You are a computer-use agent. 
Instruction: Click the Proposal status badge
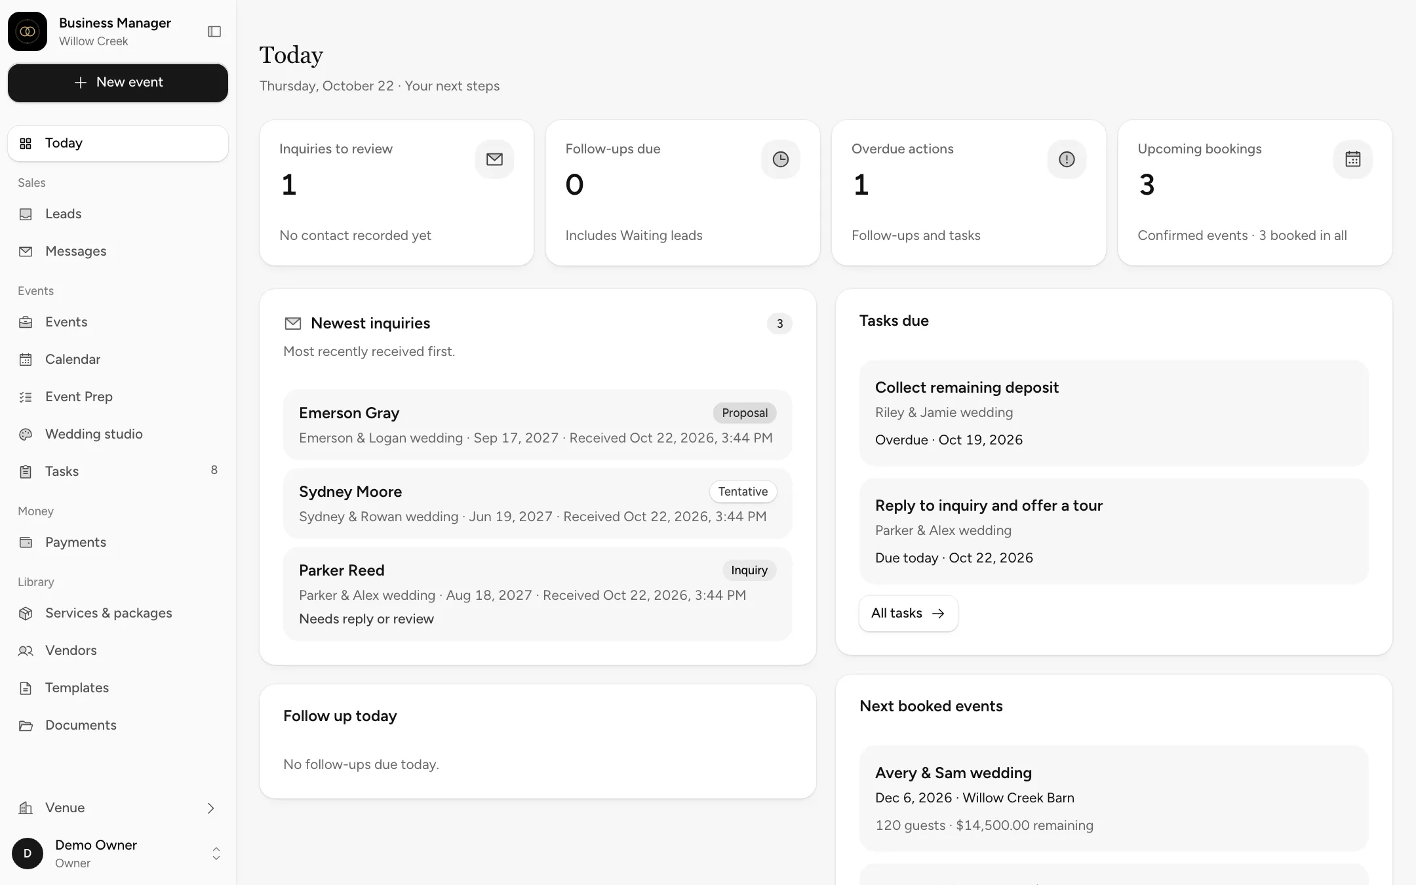coord(745,413)
